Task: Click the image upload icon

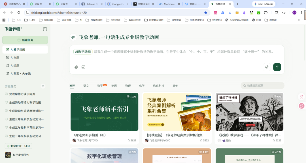Action: [x=83, y=67]
